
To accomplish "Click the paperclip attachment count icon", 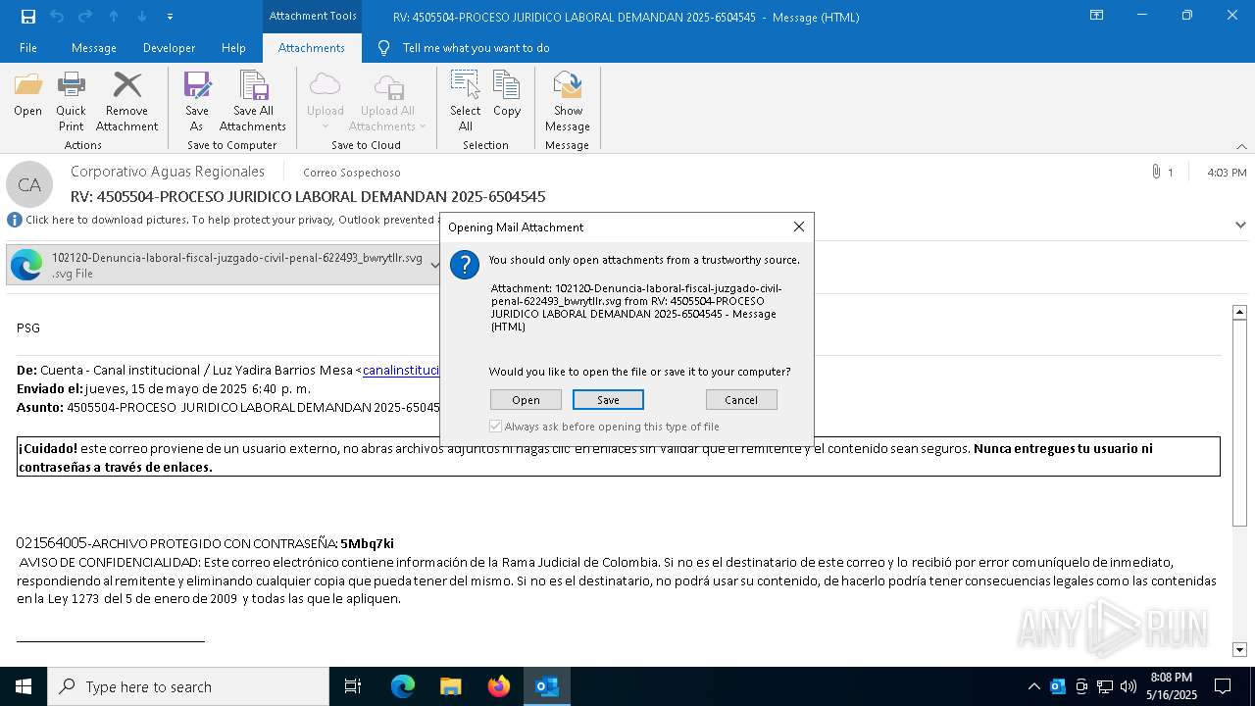I will 1157,172.
